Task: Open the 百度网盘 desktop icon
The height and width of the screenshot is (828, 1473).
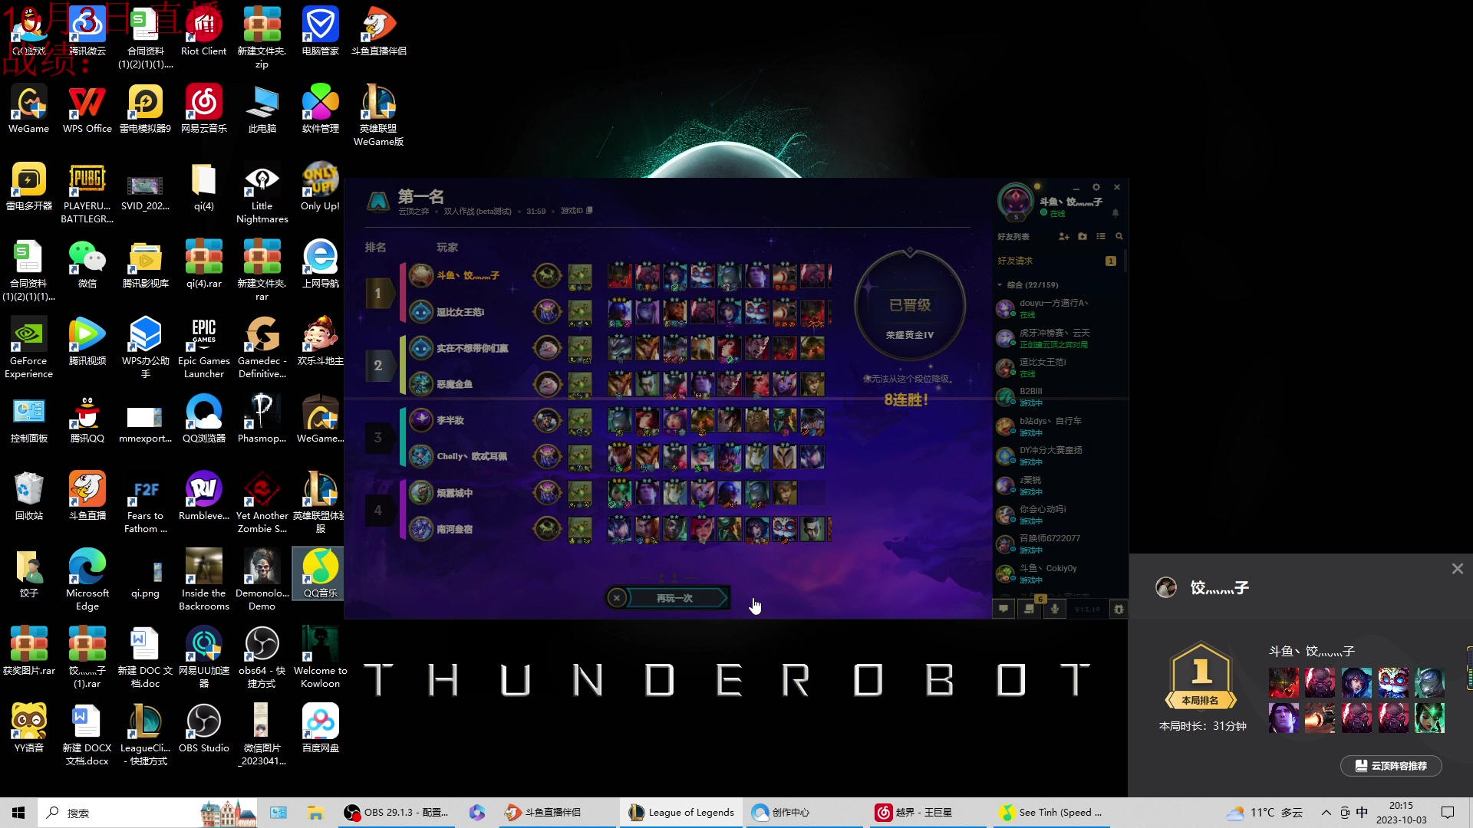Action: (320, 729)
